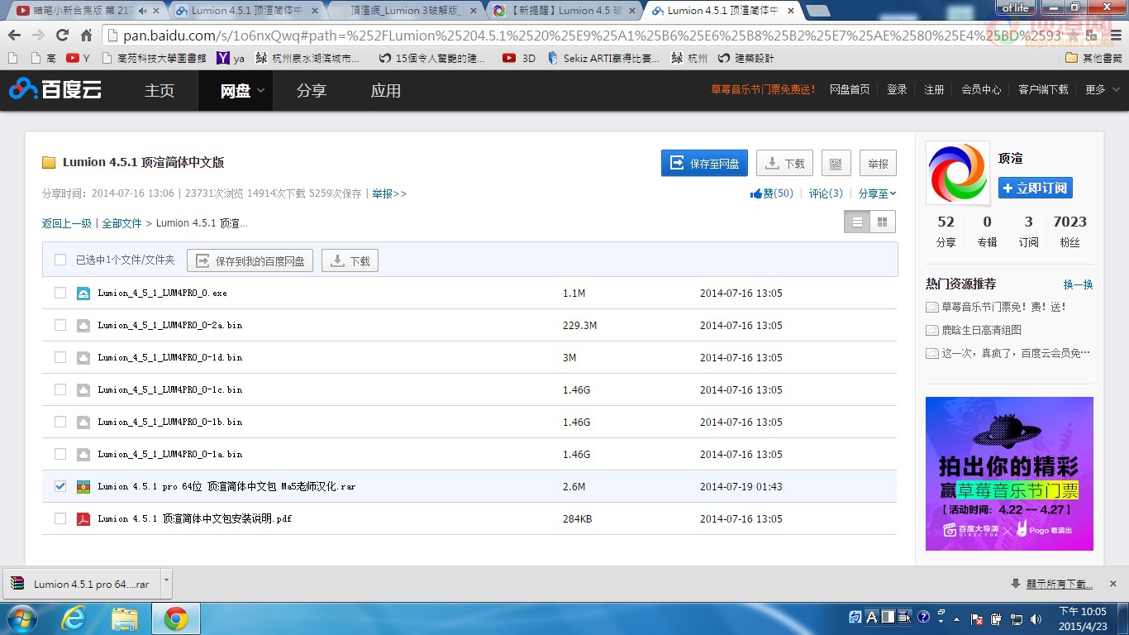This screenshot has width=1129, height=635.
Task: Click 立即订阅 subscribe button
Action: [1036, 188]
